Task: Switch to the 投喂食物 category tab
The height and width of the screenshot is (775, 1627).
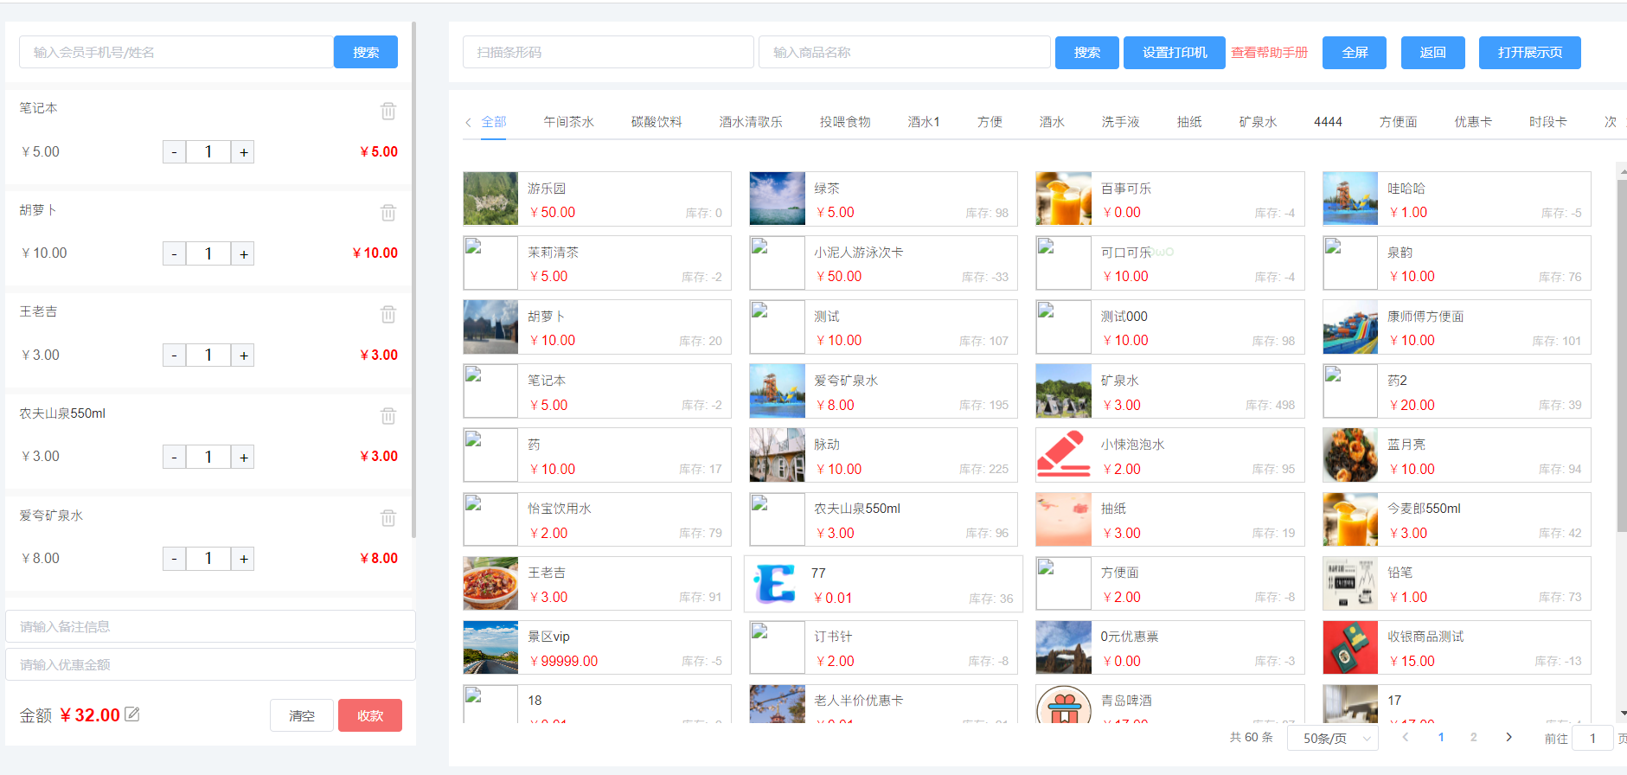Action: point(845,122)
